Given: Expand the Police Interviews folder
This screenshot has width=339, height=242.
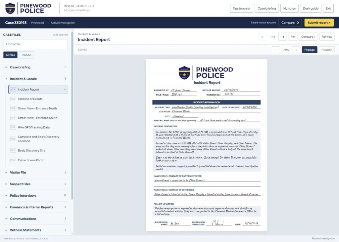Looking at the screenshot, I should tap(35, 196).
